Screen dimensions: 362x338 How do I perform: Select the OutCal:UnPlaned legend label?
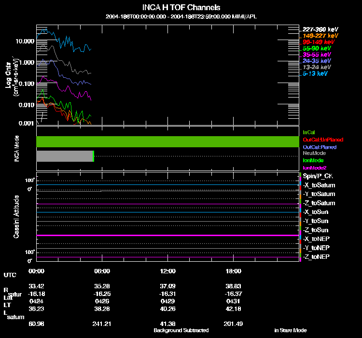[x=323, y=140]
